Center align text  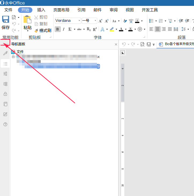click(158, 29)
